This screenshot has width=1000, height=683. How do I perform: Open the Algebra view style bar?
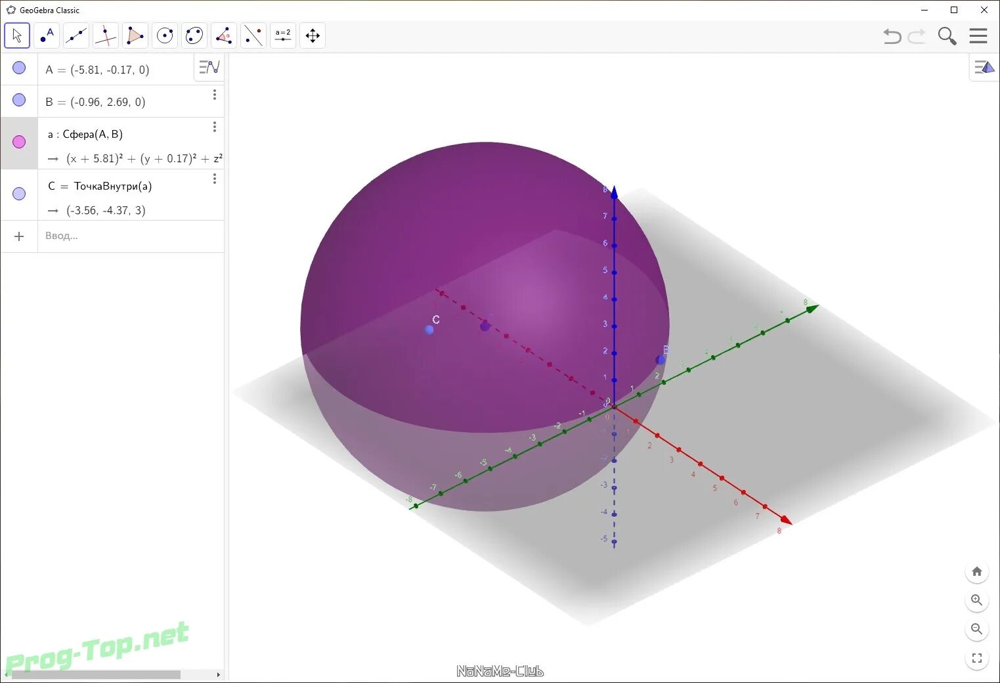[209, 67]
